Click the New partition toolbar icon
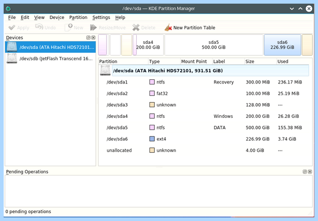This screenshot has width=318, height=221. (x=68, y=27)
